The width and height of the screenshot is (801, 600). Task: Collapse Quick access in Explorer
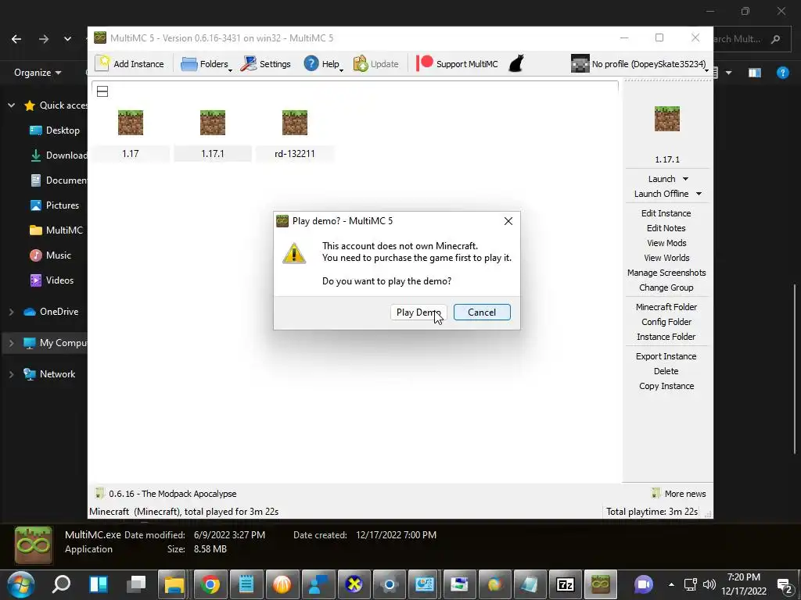point(11,105)
